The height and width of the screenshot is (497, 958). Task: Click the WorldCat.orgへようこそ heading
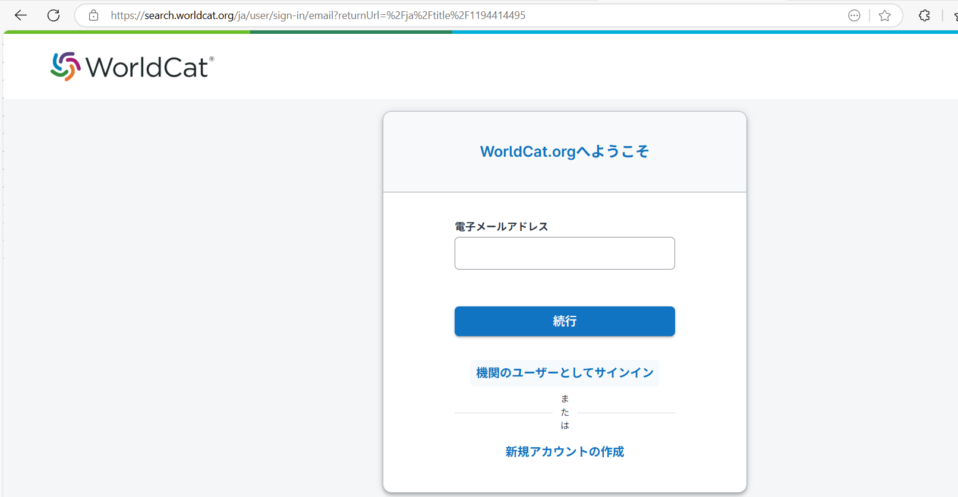pyautogui.click(x=565, y=151)
